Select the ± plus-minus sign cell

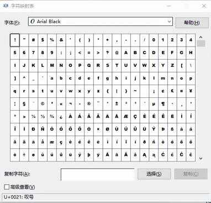(x=117, y=104)
